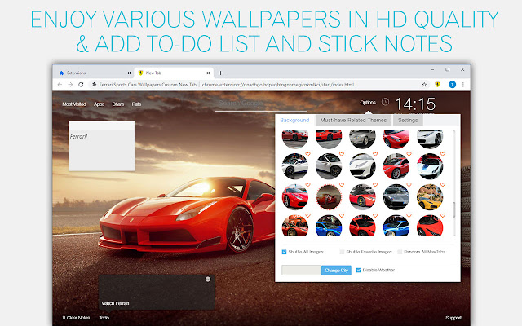The width and height of the screenshot is (522, 326).
Task: Favorite the gray Ferrari thumbnail
Action: (409, 185)
